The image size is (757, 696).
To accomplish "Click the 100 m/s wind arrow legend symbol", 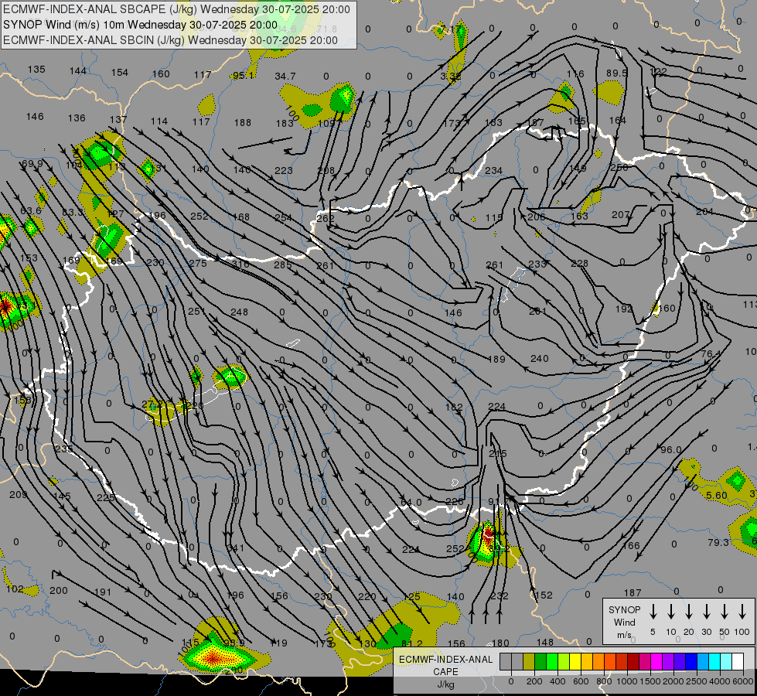I will click(742, 612).
